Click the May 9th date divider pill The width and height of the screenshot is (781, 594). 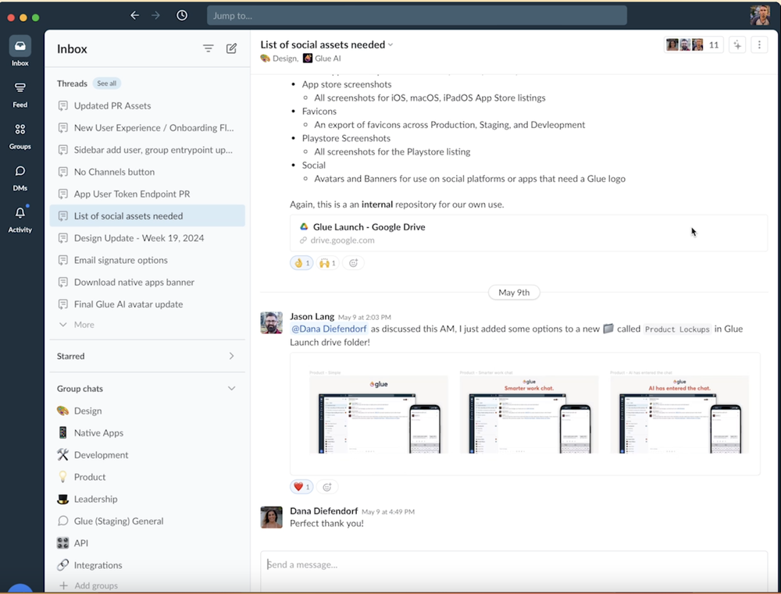coord(514,292)
